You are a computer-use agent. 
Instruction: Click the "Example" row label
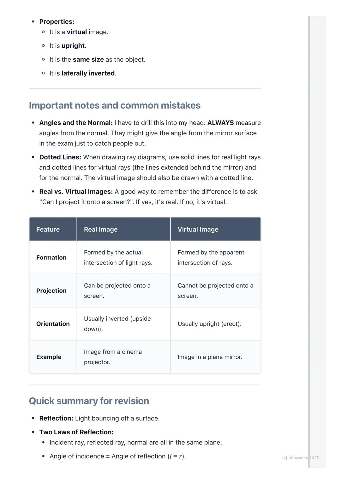coord(49,357)
